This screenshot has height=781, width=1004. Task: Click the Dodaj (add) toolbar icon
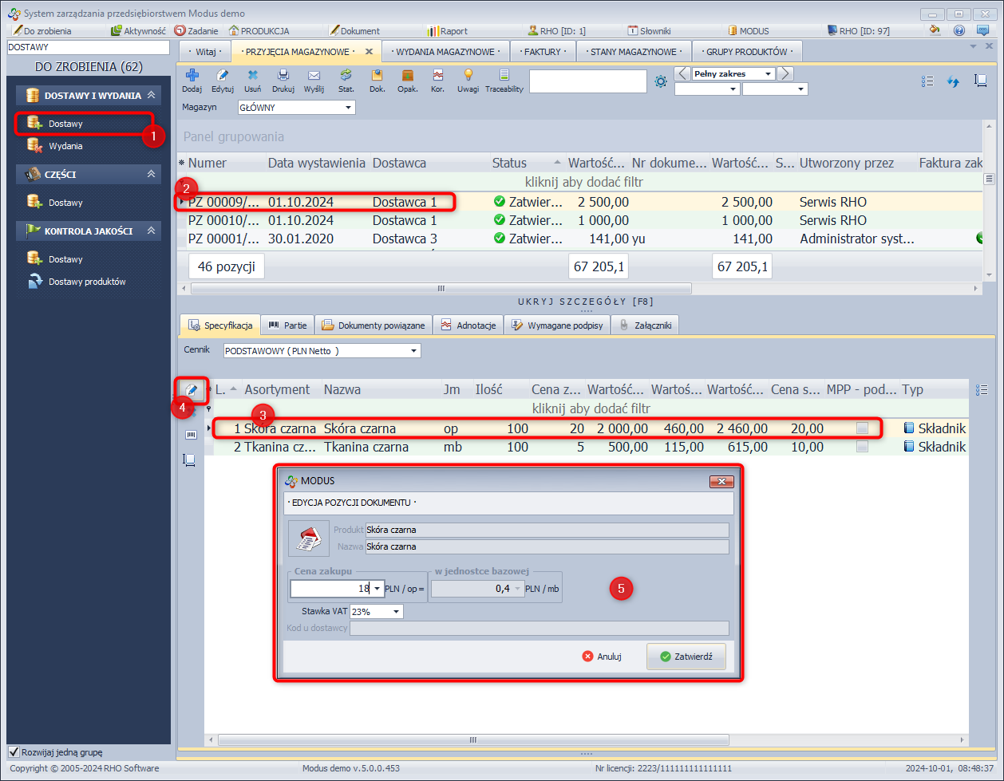(x=192, y=76)
